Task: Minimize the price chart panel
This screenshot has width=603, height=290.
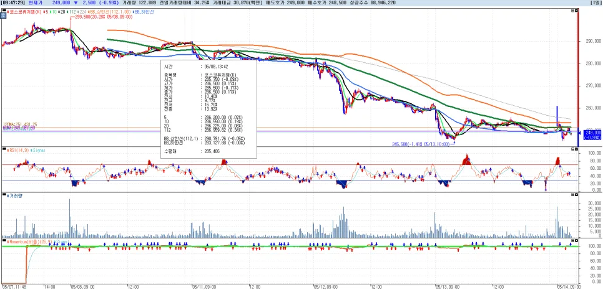Action: click(x=572, y=11)
